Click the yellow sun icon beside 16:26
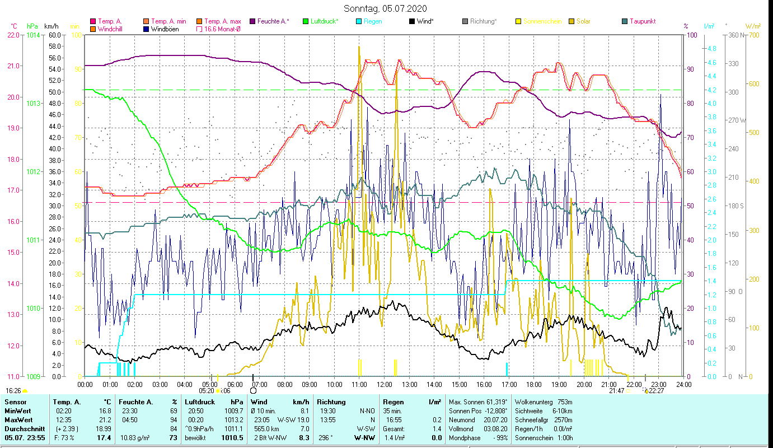This screenshot has width=773, height=448. tap(25, 391)
